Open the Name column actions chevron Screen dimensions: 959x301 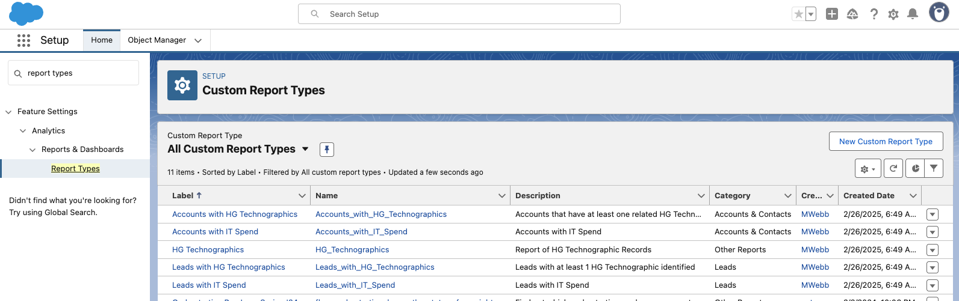point(502,196)
